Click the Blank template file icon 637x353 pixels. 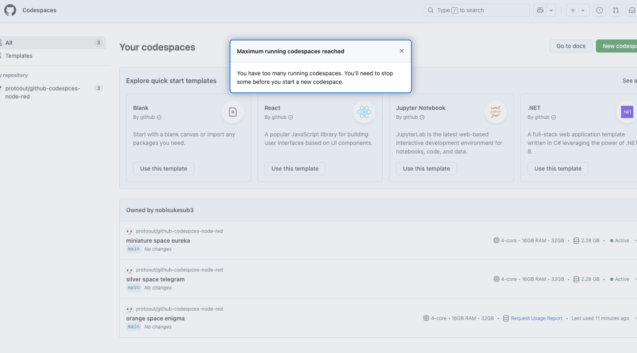pyautogui.click(x=233, y=112)
